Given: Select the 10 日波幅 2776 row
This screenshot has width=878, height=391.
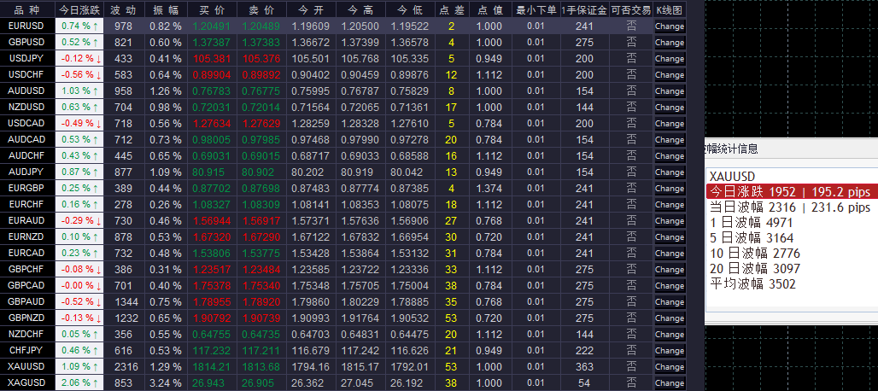Looking at the screenshot, I should tap(792, 253).
